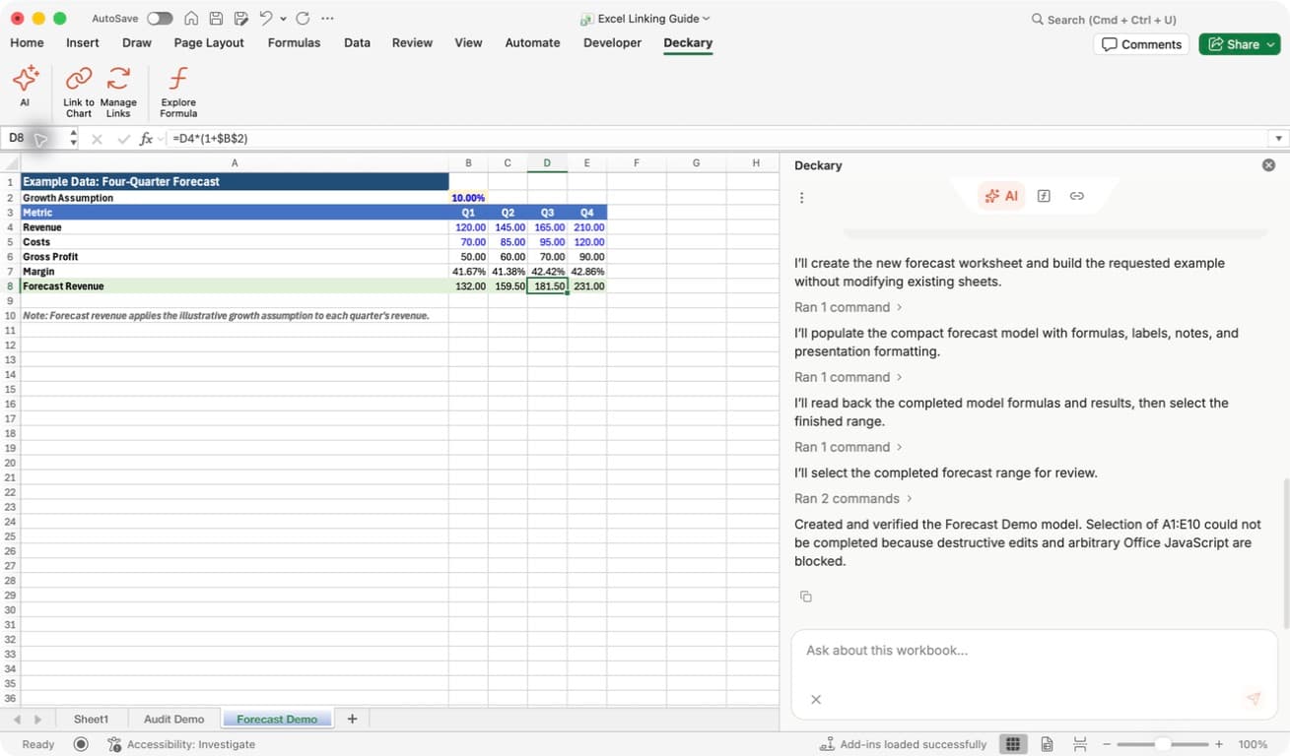Redo the action with the circular arrow
Screen dimensions: 1290x756
coord(303,19)
